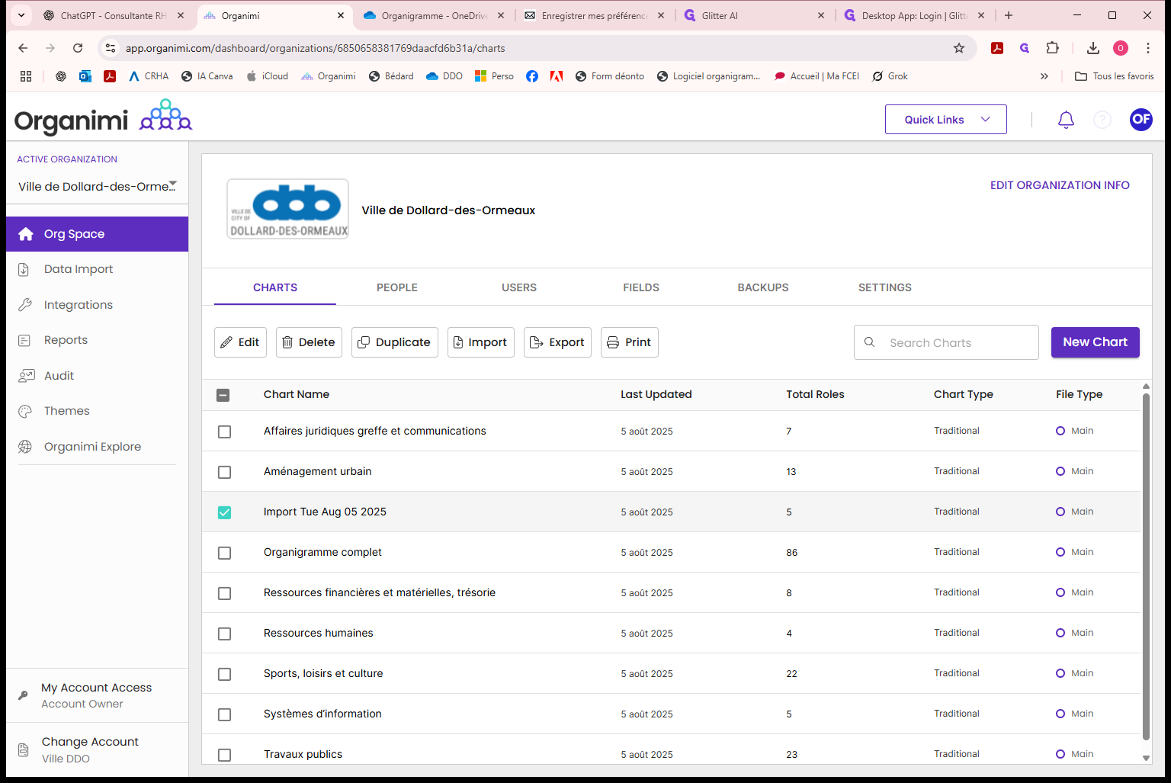Viewport: 1171px width, 783px height.
Task: Open Organigramme complet chart name
Action: tap(322, 552)
